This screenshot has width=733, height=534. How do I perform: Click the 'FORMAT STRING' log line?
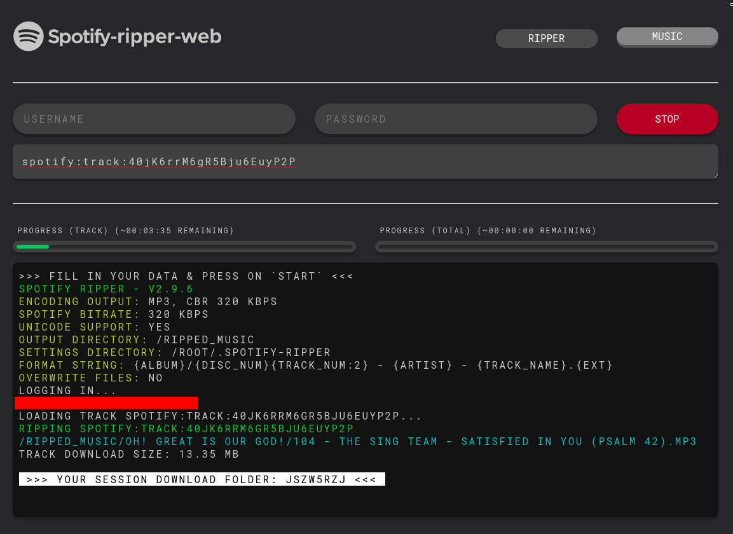315,365
